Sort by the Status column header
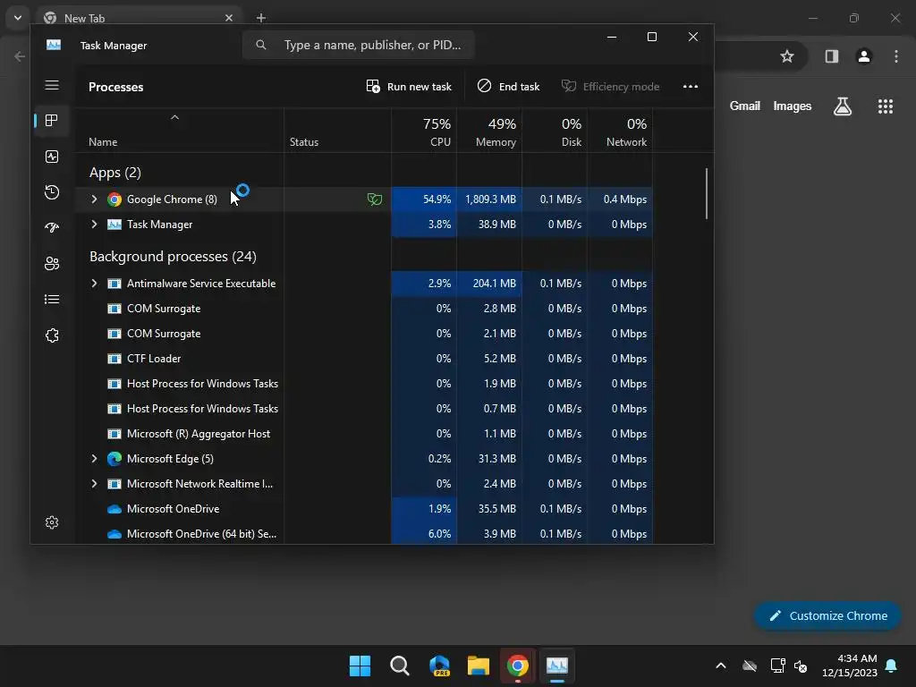This screenshot has height=687, width=916. 304,142
